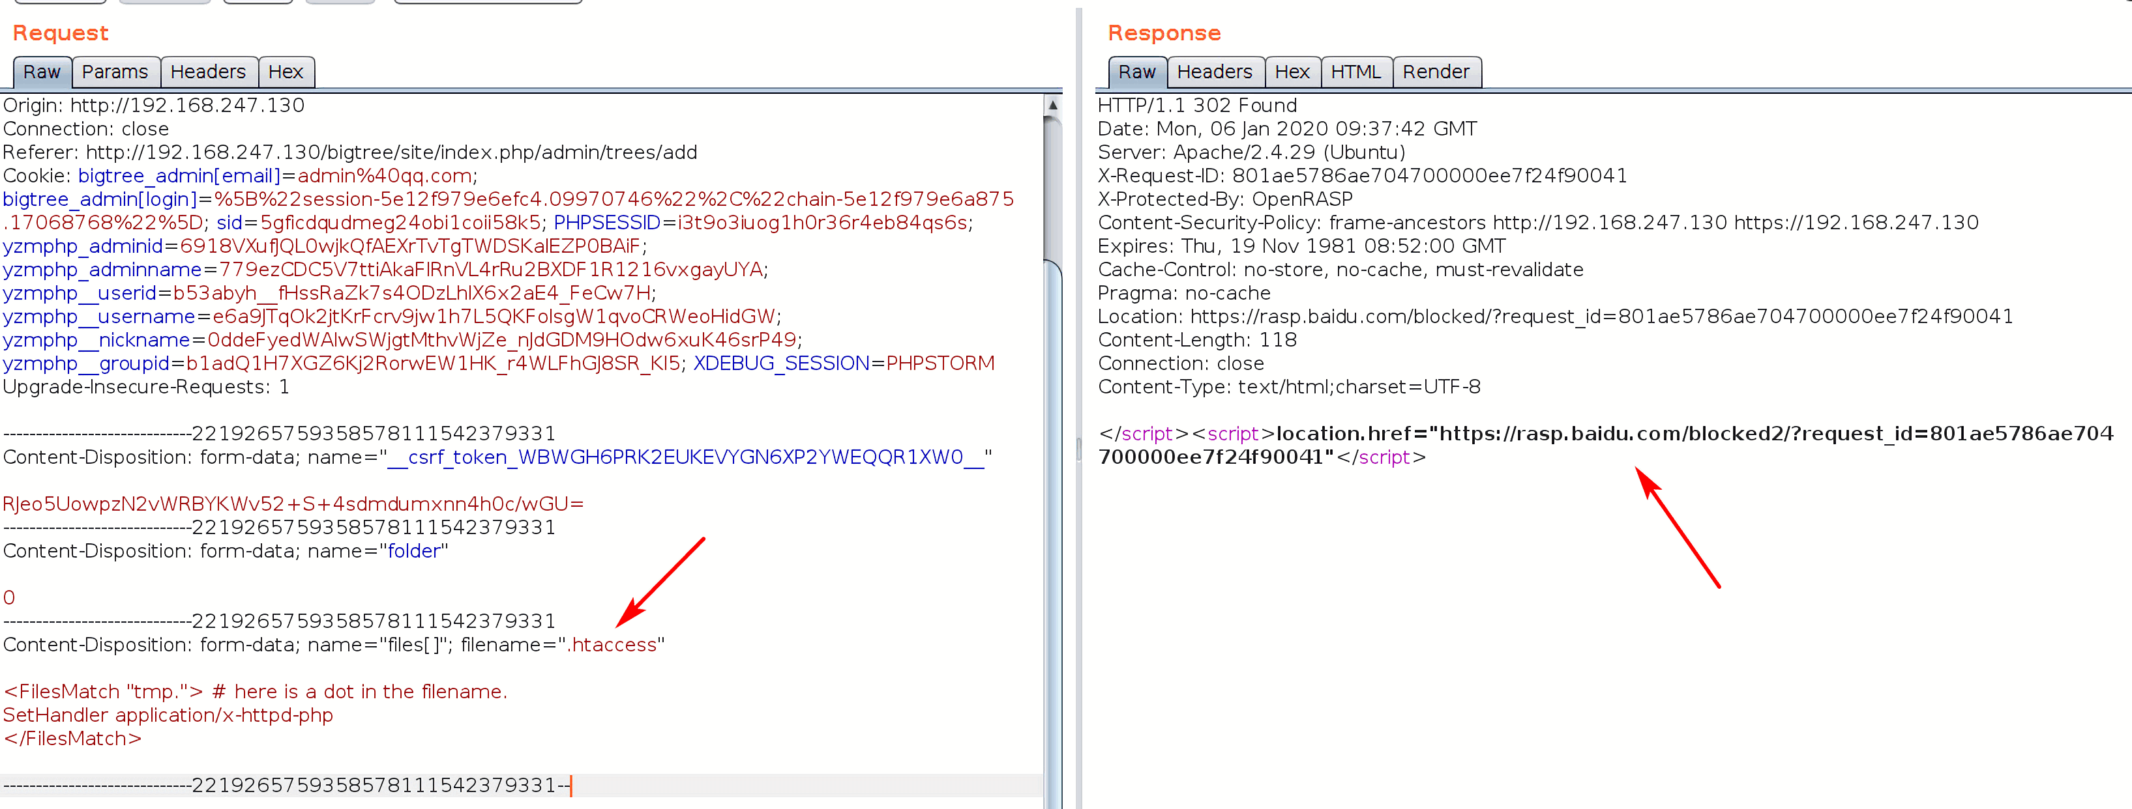Click the response Date header line
Viewport: 2132px width, 809px height.
point(1287,129)
